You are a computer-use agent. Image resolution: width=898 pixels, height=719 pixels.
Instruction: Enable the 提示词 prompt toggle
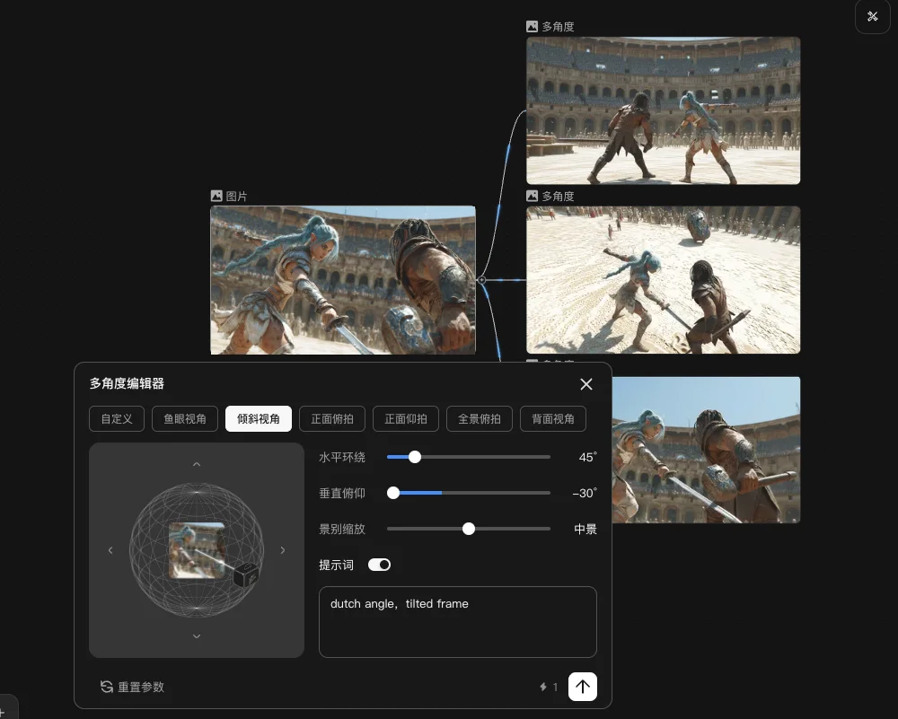tap(379, 565)
